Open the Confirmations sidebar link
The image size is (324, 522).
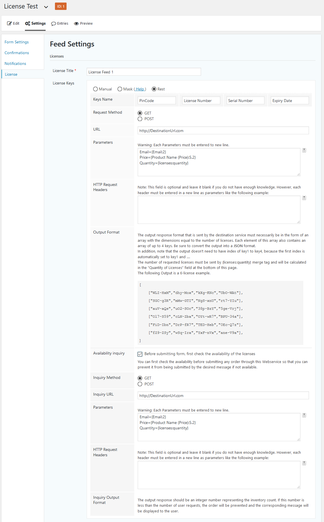click(x=17, y=53)
